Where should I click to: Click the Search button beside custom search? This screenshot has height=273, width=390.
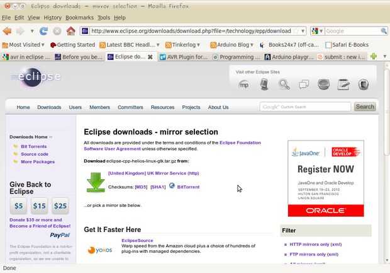(365, 107)
